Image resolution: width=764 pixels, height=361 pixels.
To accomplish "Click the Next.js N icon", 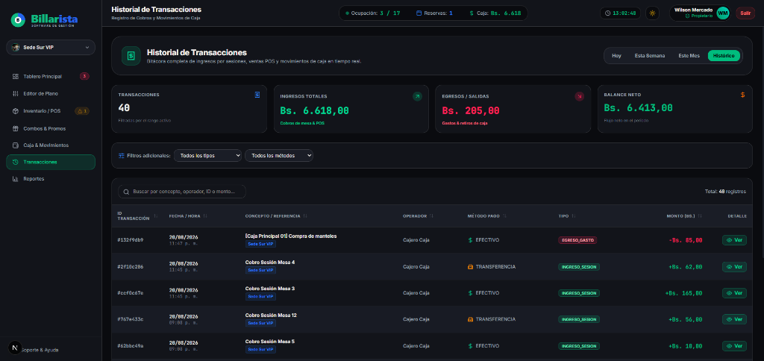I will pyautogui.click(x=15, y=348).
